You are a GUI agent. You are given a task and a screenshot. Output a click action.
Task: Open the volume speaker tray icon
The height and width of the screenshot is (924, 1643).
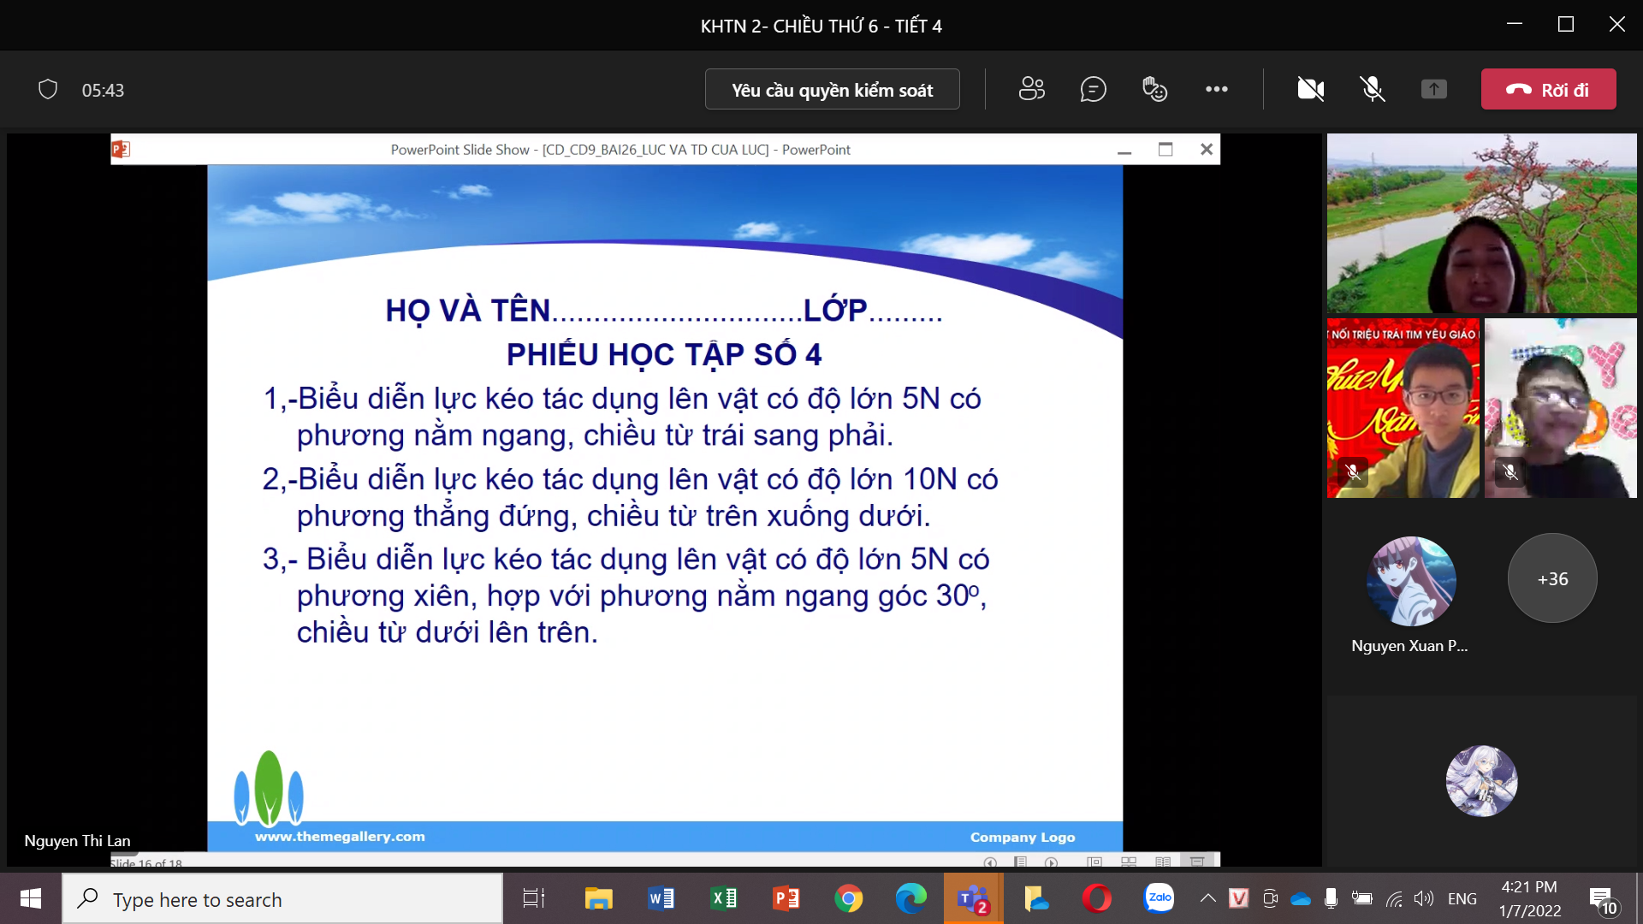(x=1424, y=898)
